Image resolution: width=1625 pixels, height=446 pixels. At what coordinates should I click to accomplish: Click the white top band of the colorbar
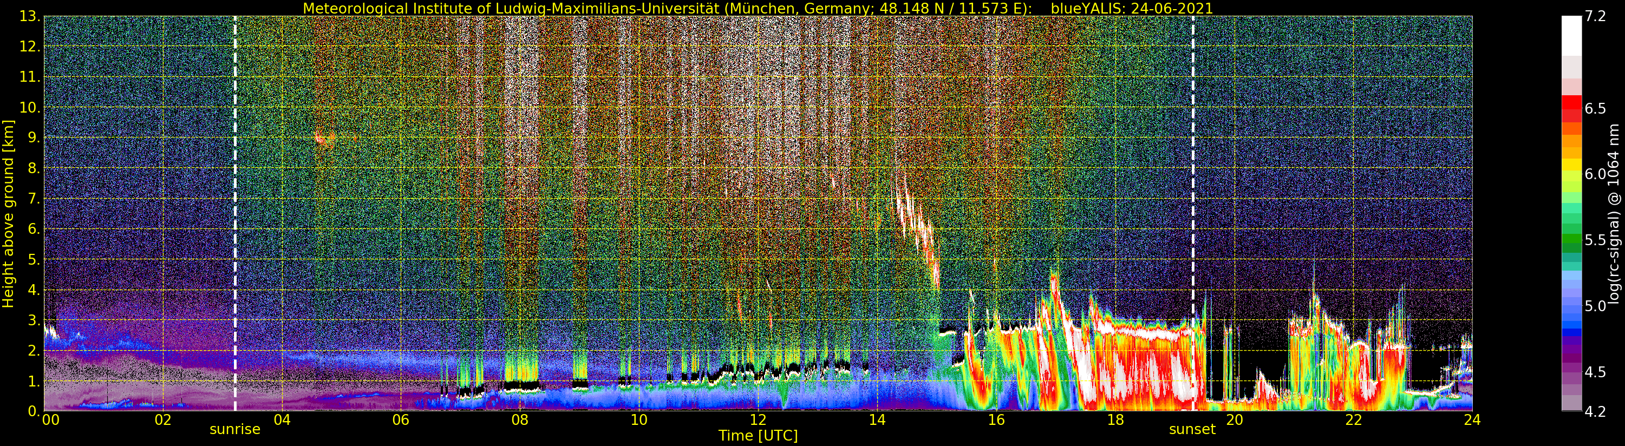(1571, 36)
